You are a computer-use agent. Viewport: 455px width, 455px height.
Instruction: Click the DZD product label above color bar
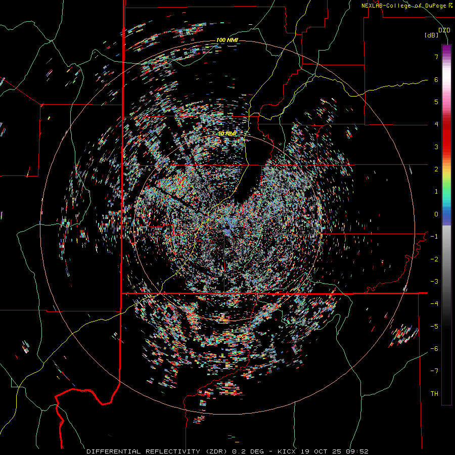pos(444,30)
